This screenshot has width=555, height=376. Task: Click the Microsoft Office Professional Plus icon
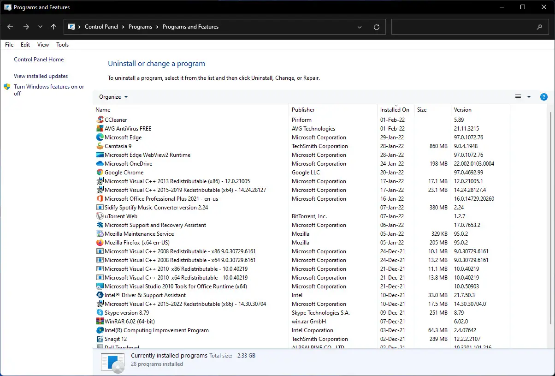coord(100,199)
